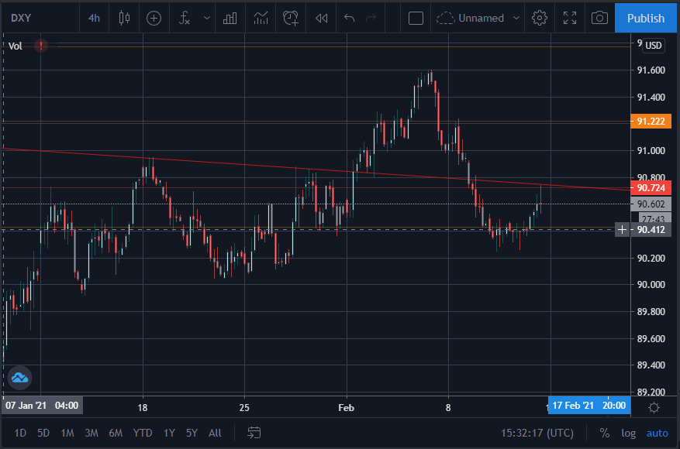
Task: Undo the last chart action
Action: coord(349,18)
